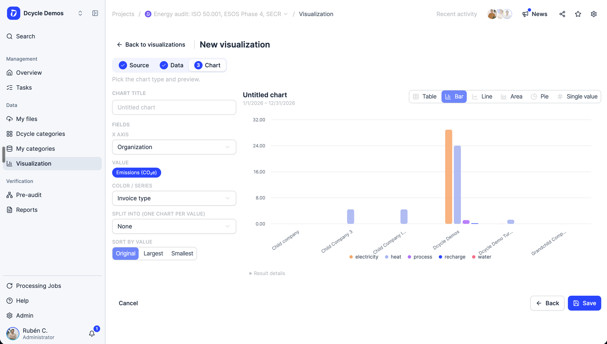Star this project as favorite
The image size is (607, 344).
[x=578, y=14]
